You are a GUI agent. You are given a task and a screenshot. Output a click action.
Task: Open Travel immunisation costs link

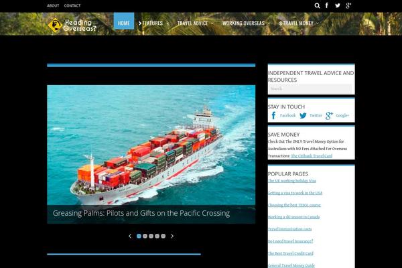289,229
